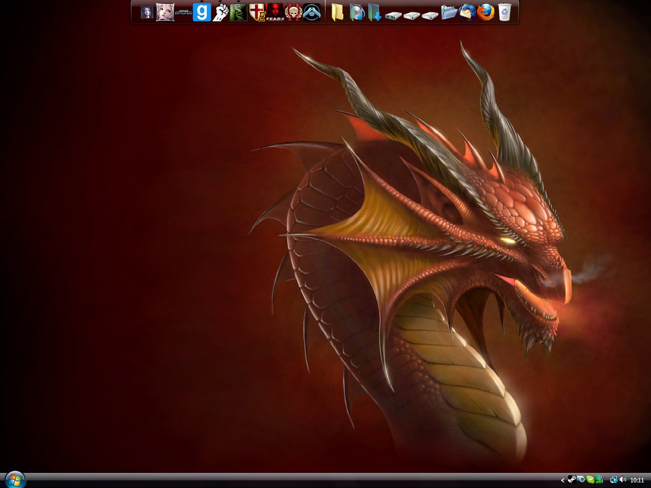
Task: Launch the skull with laurel wreath game
Action: 293,12
